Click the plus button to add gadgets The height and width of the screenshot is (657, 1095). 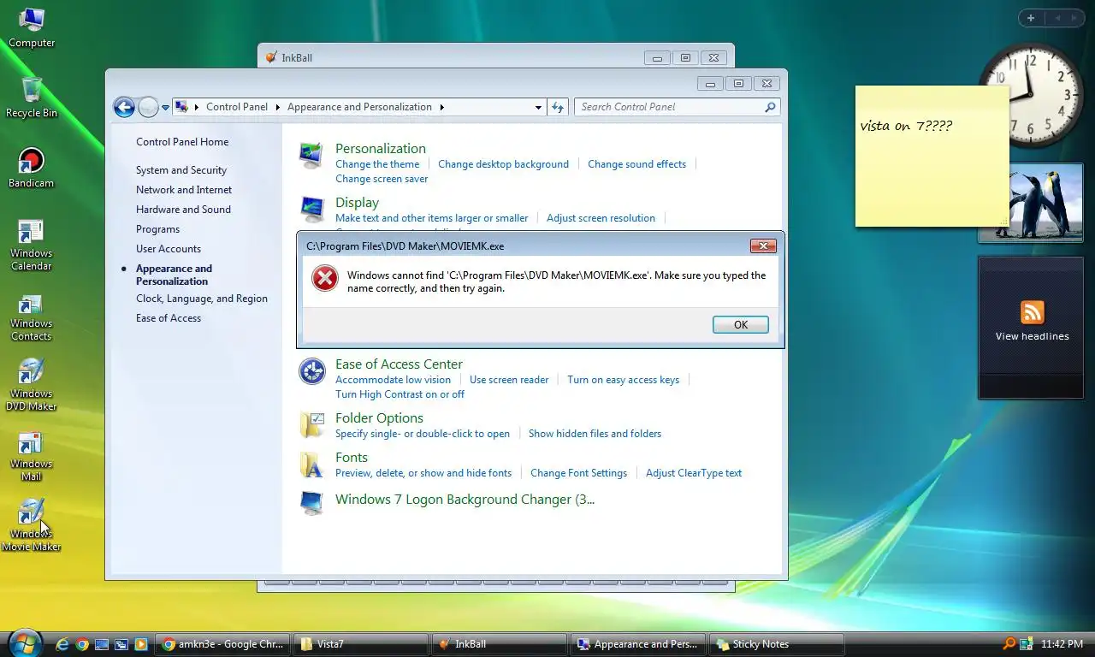(x=1031, y=18)
